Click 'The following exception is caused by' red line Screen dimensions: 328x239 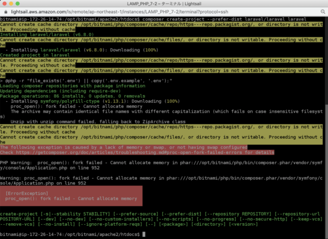[124, 147]
